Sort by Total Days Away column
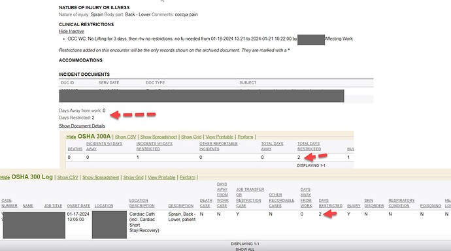Image resolution: width=451 pixels, height=251 pixels. 272,146
